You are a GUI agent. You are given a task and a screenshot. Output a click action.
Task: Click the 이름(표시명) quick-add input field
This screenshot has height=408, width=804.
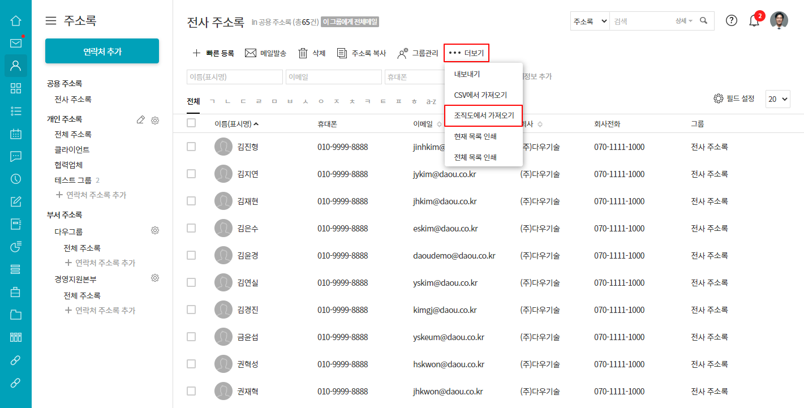point(234,77)
